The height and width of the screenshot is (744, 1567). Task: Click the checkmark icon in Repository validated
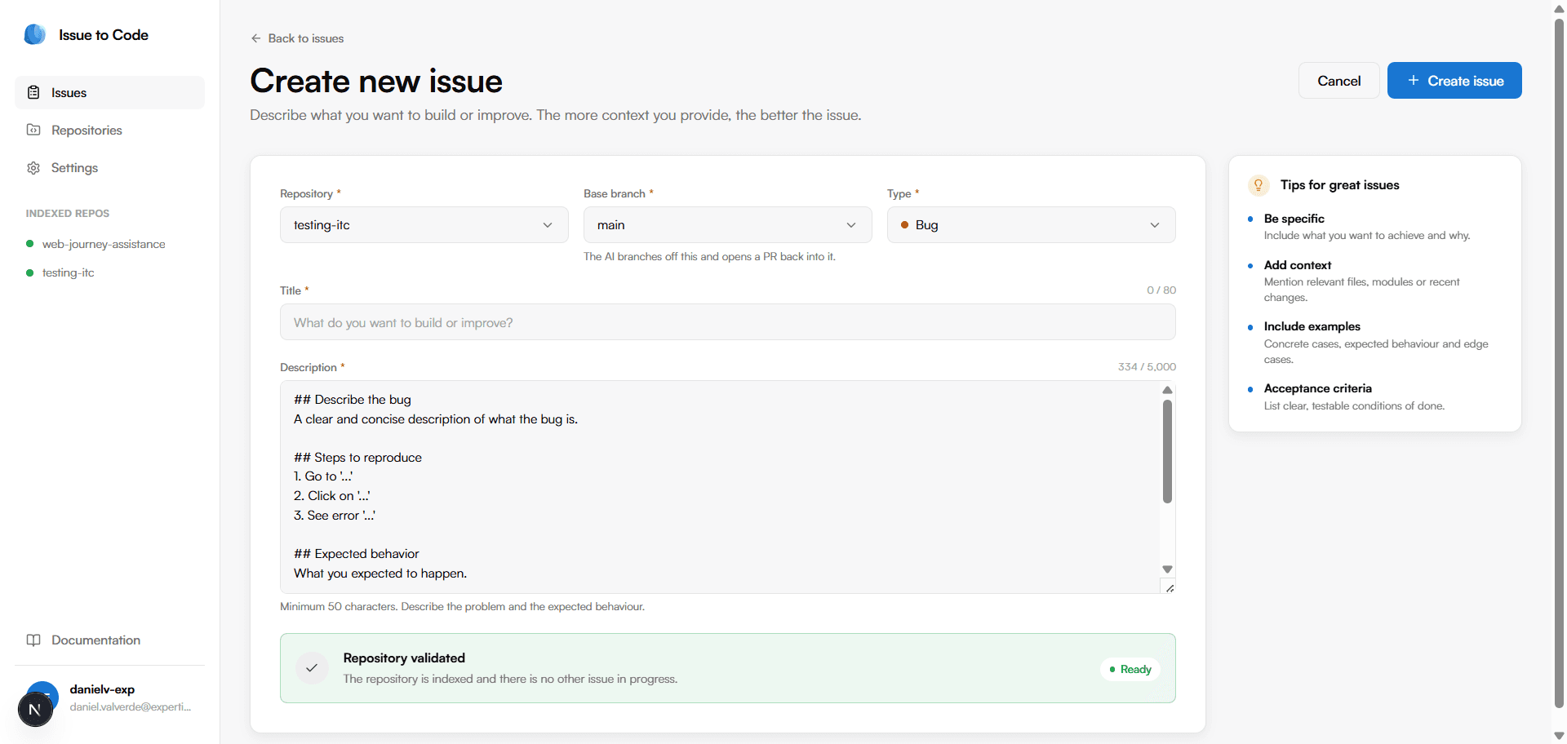click(312, 668)
